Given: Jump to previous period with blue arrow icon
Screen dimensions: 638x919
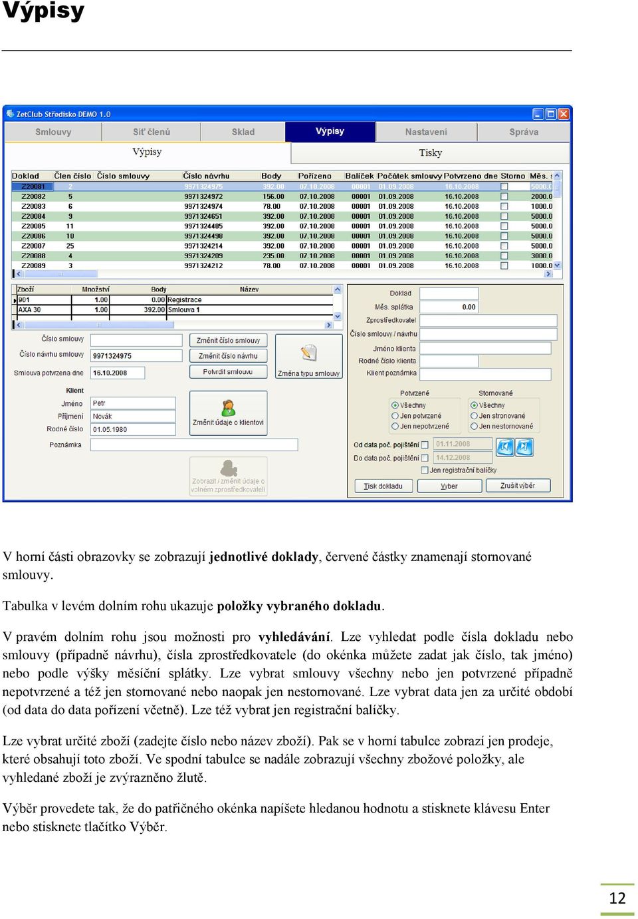Looking at the screenshot, I should [x=505, y=447].
